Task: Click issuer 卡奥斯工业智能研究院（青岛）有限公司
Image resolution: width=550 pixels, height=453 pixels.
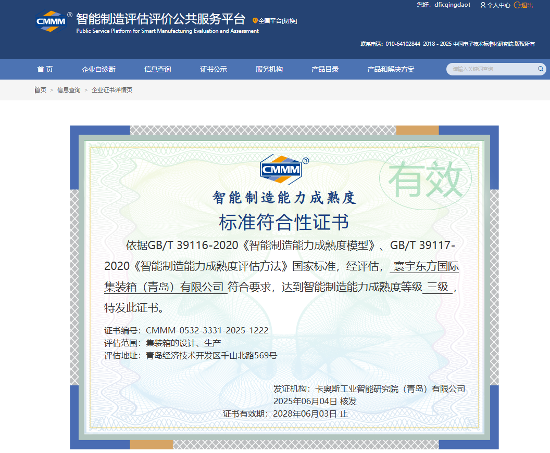Action: (390, 389)
